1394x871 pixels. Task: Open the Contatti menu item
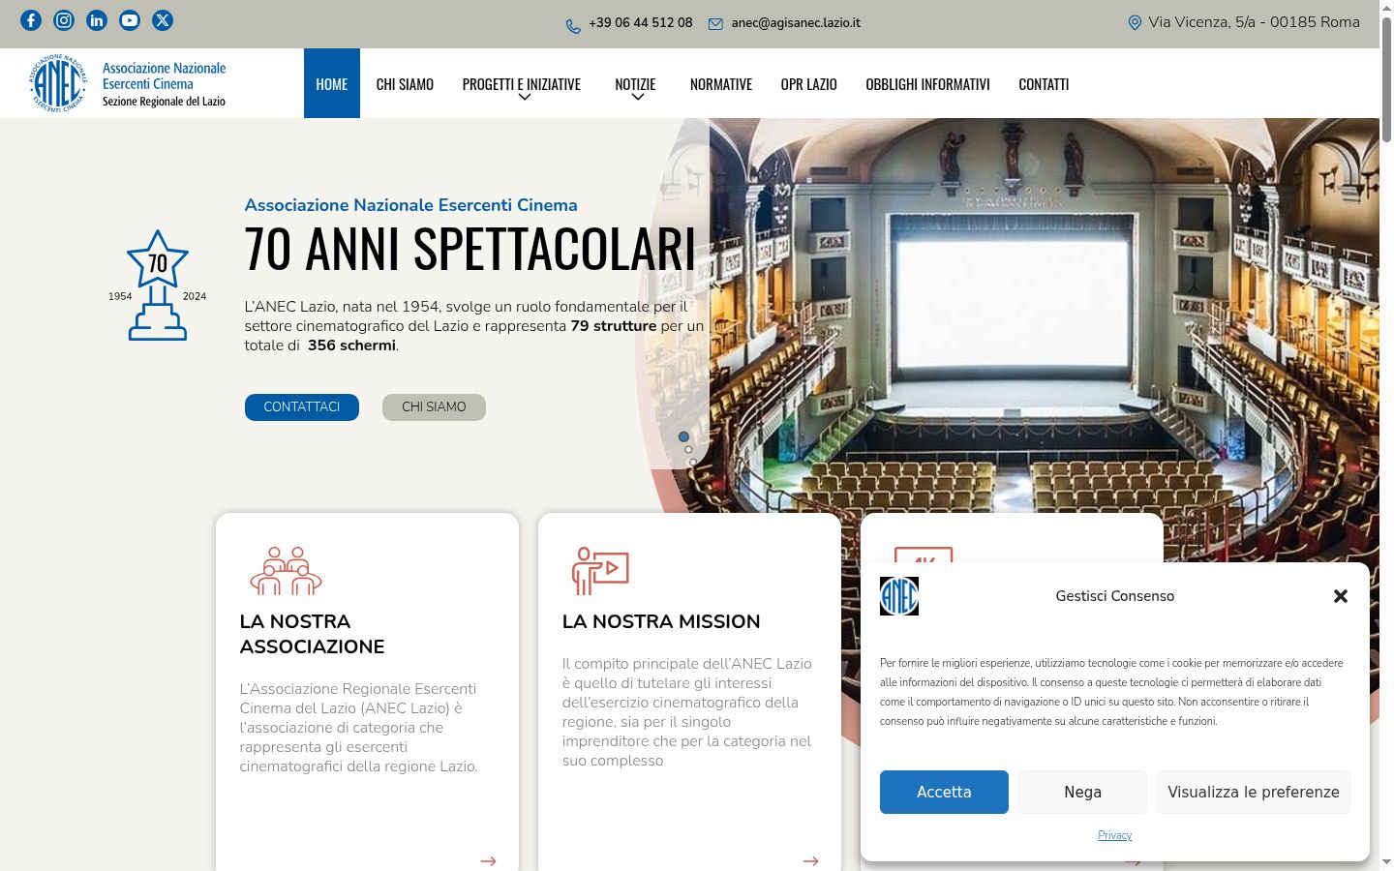pyautogui.click(x=1044, y=84)
